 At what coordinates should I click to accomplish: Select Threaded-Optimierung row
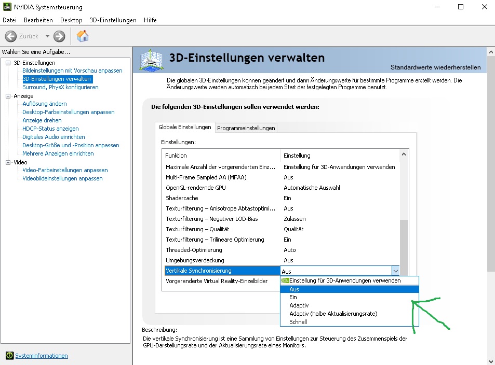(x=282, y=250)
